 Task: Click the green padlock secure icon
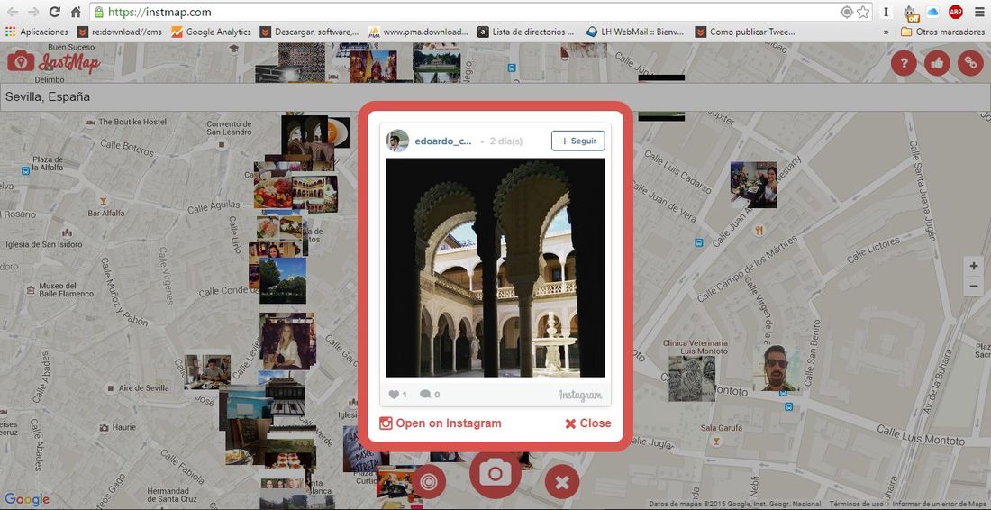[97, 12]
